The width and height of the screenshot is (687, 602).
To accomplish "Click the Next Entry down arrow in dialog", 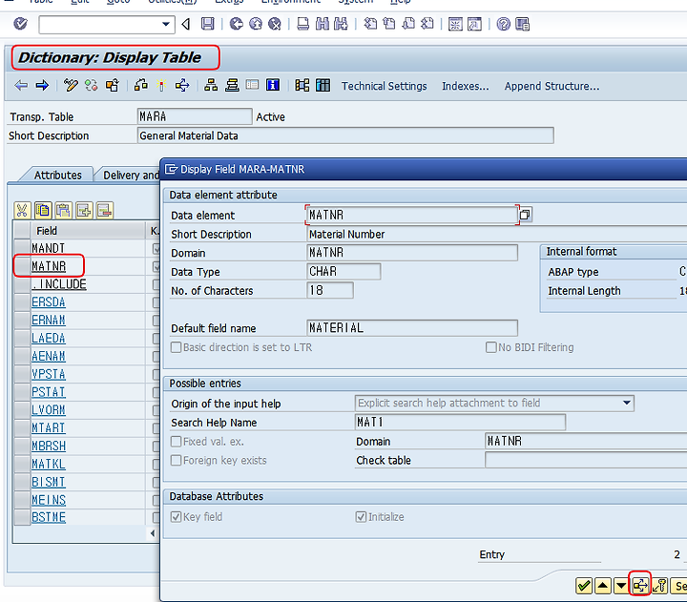I will point(621,586).
